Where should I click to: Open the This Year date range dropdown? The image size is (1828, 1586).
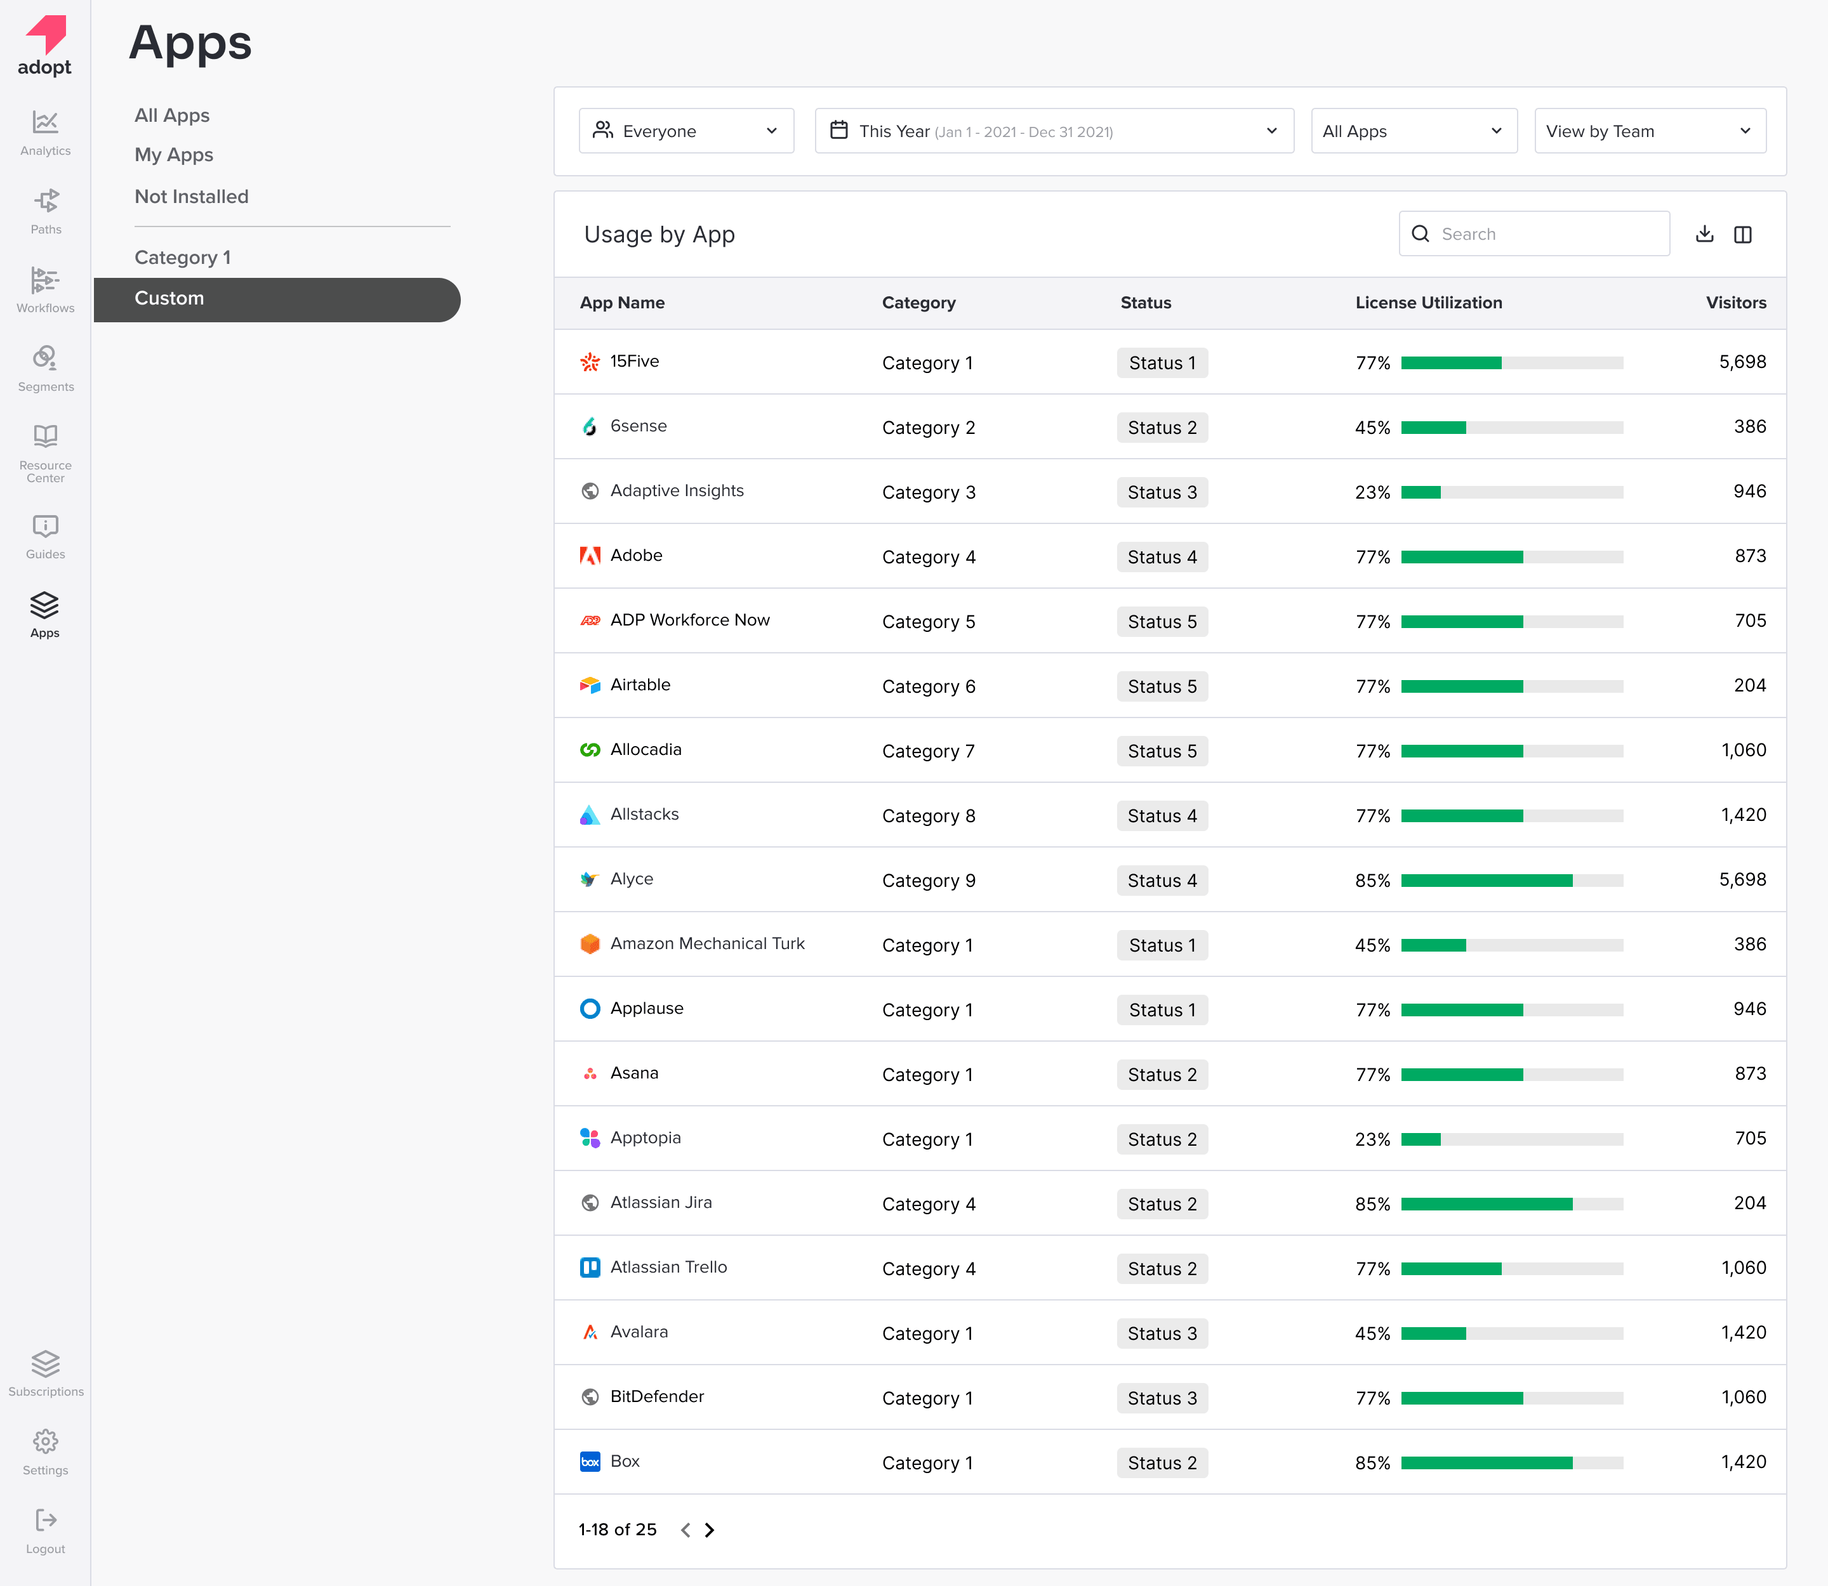[1054, 131]
